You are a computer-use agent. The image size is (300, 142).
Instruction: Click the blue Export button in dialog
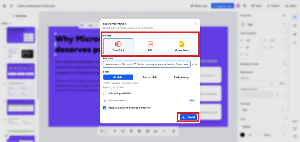coord(188,117)
